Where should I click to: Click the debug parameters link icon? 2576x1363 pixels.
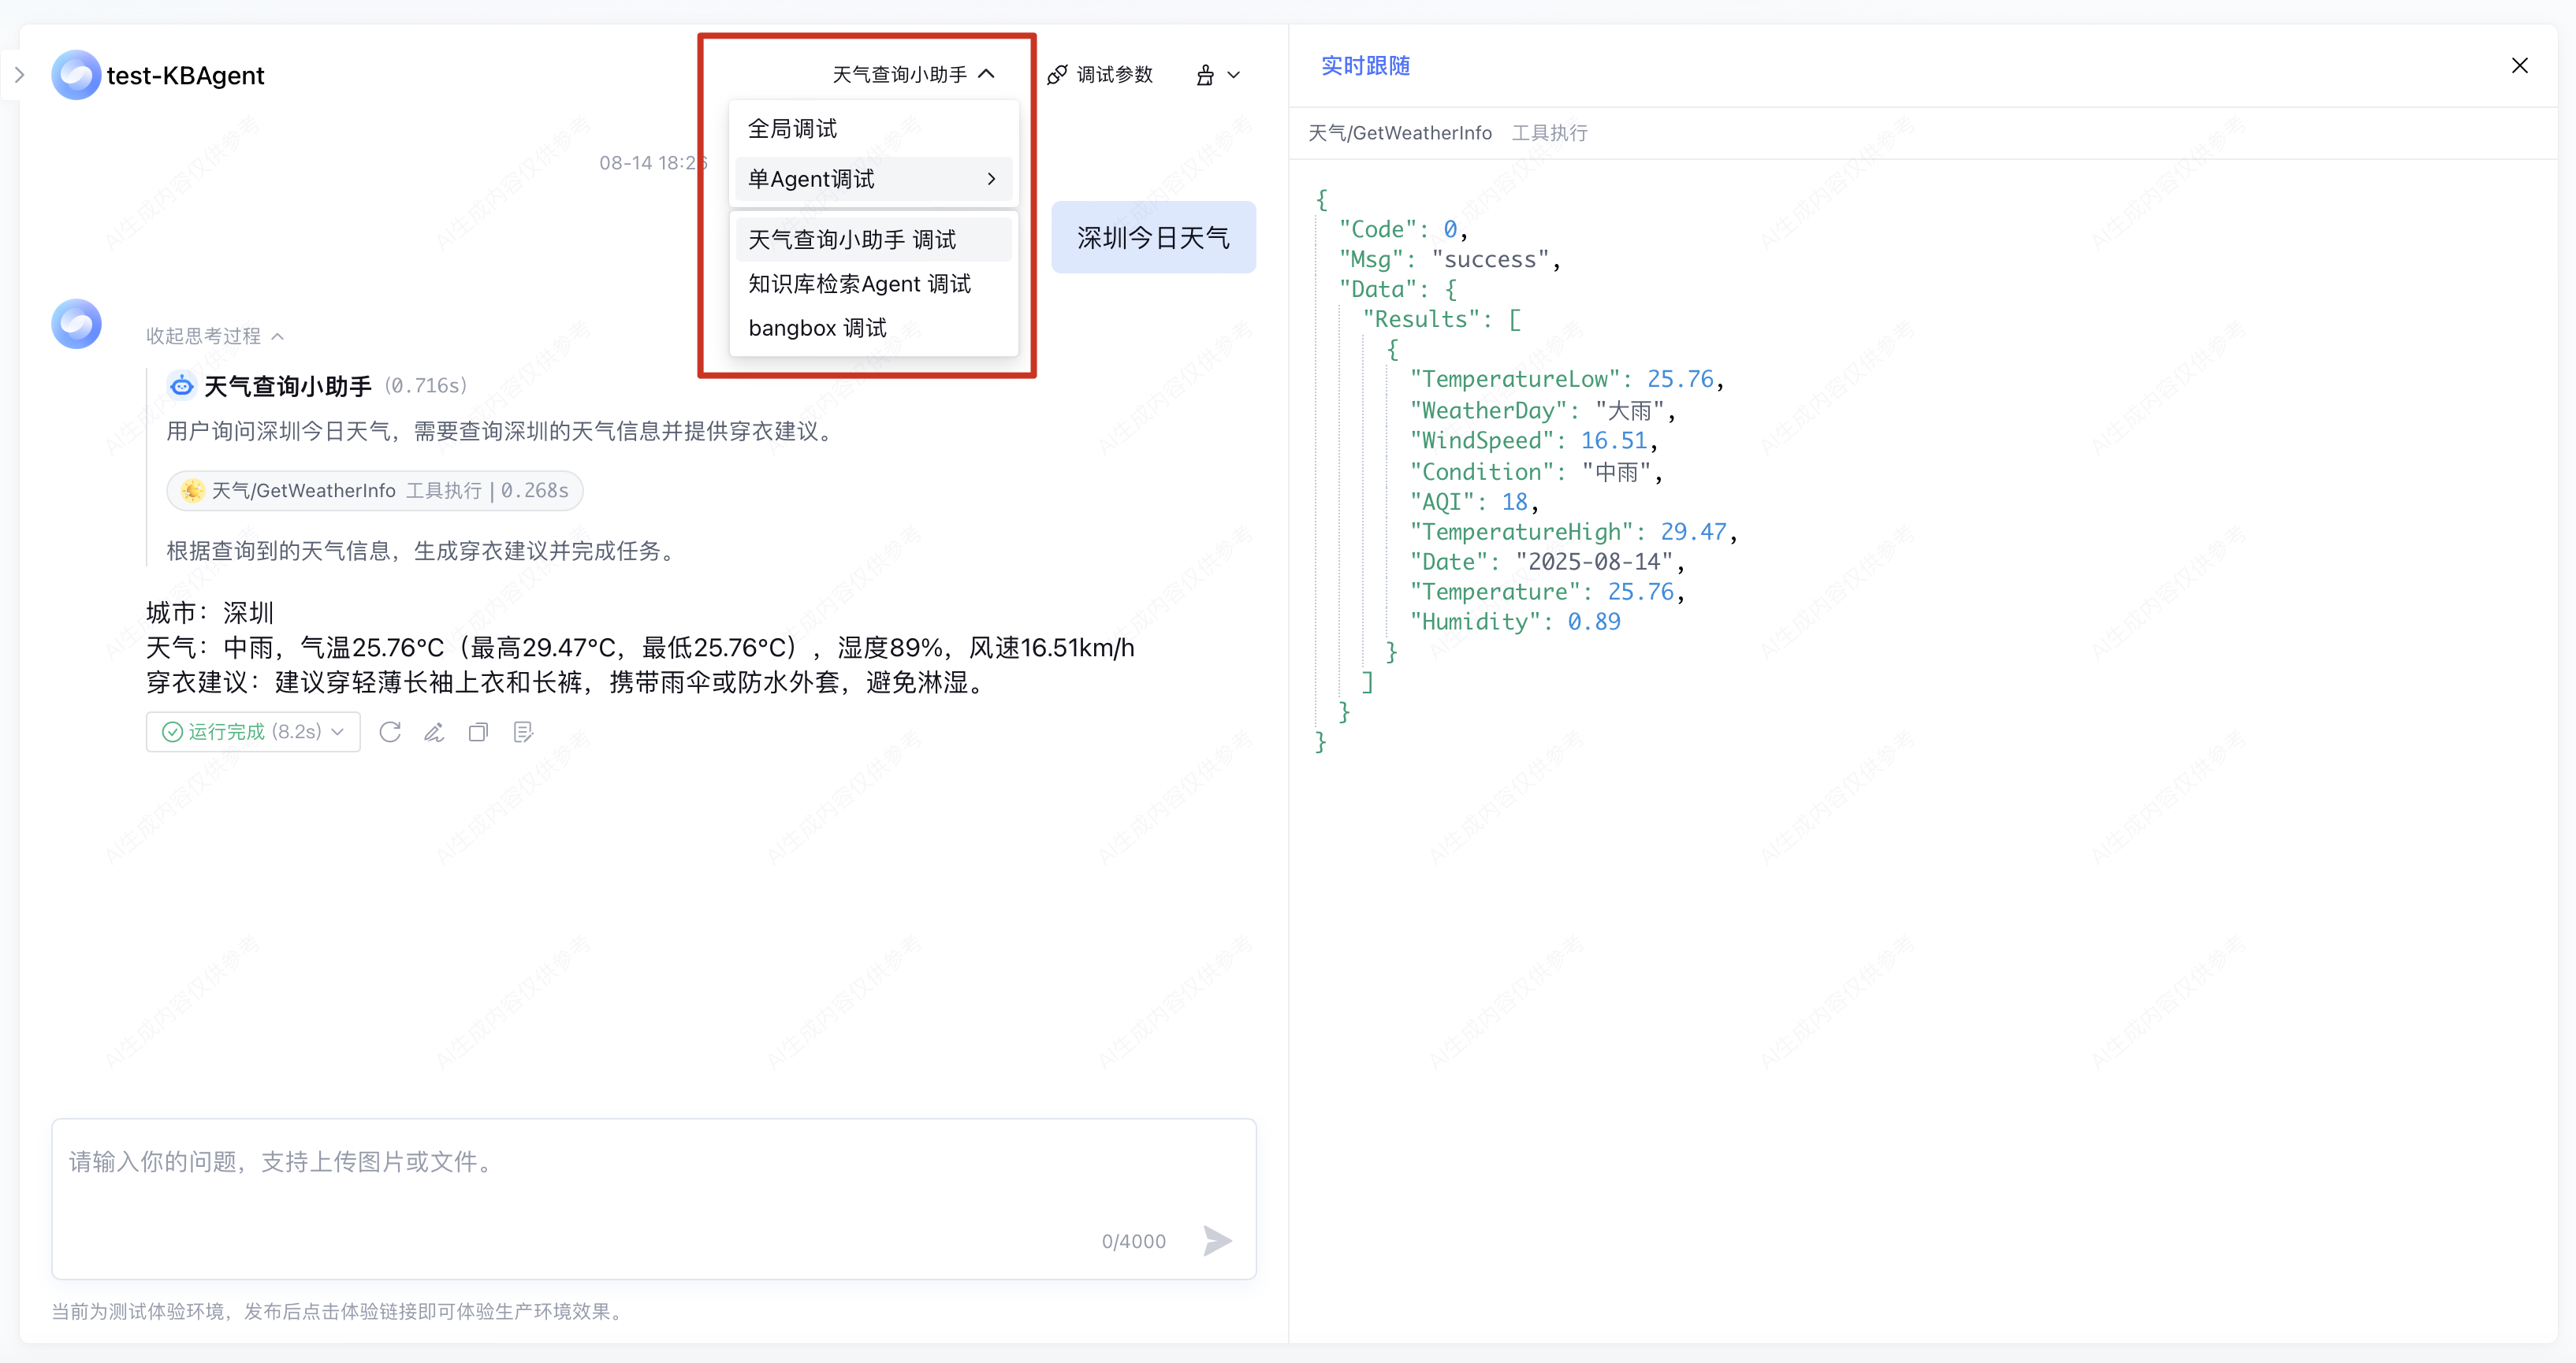click(1057, 75)
